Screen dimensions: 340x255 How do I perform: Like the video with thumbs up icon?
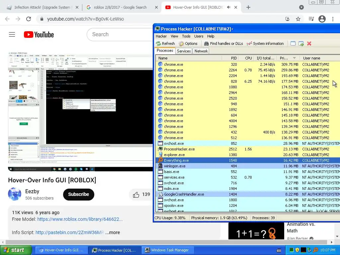point(136,195)
